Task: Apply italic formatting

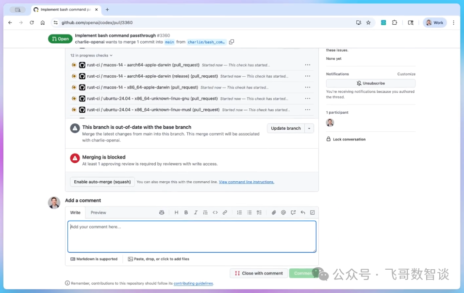Action: pyautogui.click(x=196, y=212)
